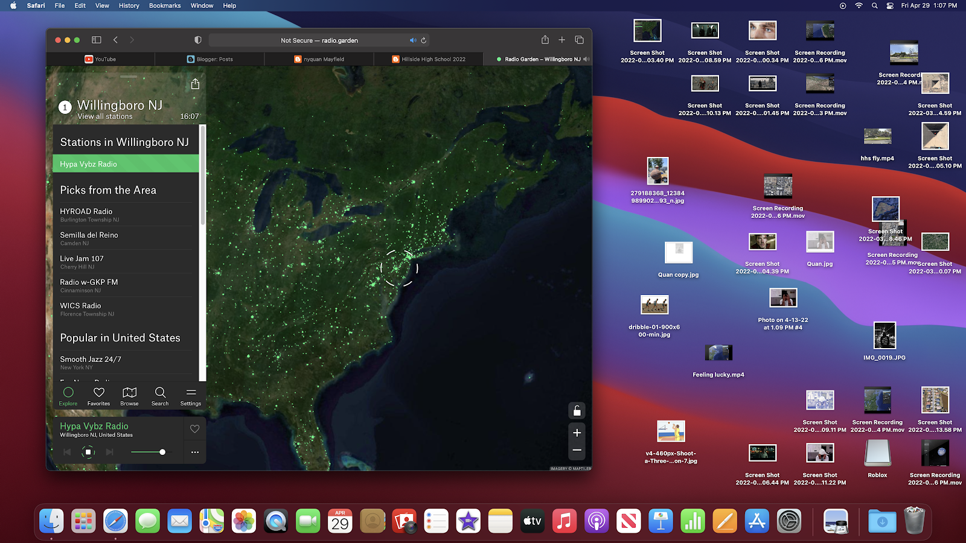966x543 pixels.
Task: Open the File menu
Action: click(60, 5)
